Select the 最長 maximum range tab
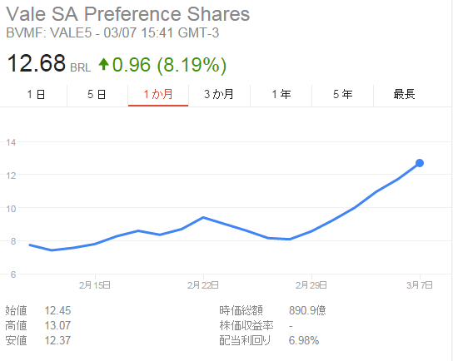This screenshot has width=453, height=361. pos(405,95)
